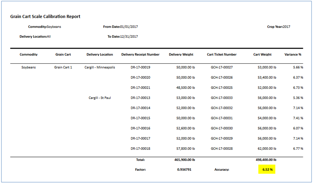Click cart ticket GCH-17-00027

(222, 67)
